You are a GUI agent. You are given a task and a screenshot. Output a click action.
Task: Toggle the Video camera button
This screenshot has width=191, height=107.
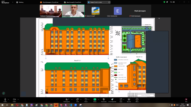(x=14, y=100)
